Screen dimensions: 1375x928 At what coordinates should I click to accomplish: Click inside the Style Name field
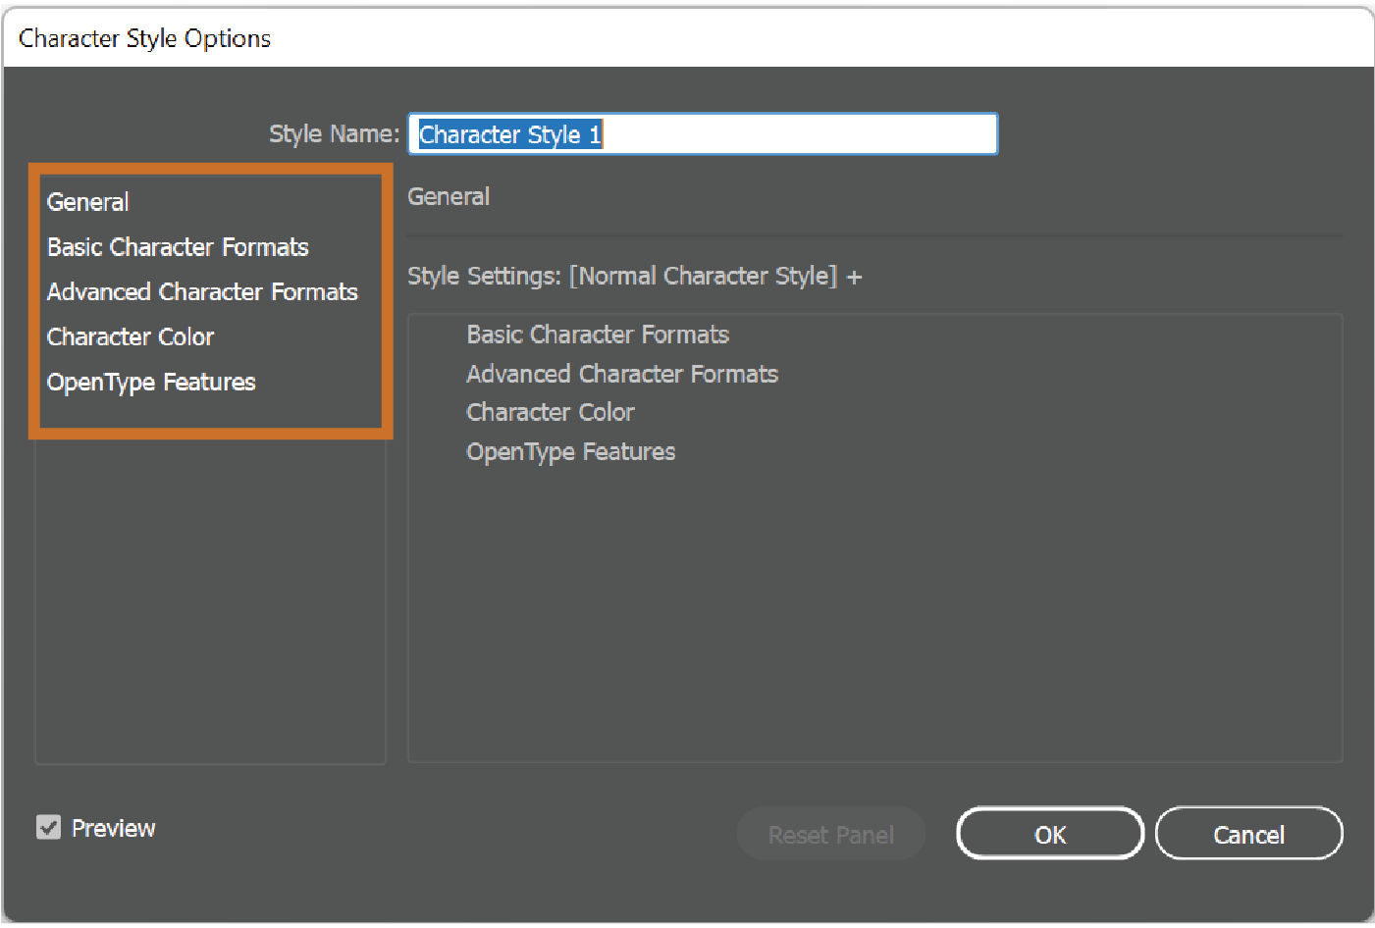[x=703, y=133]
